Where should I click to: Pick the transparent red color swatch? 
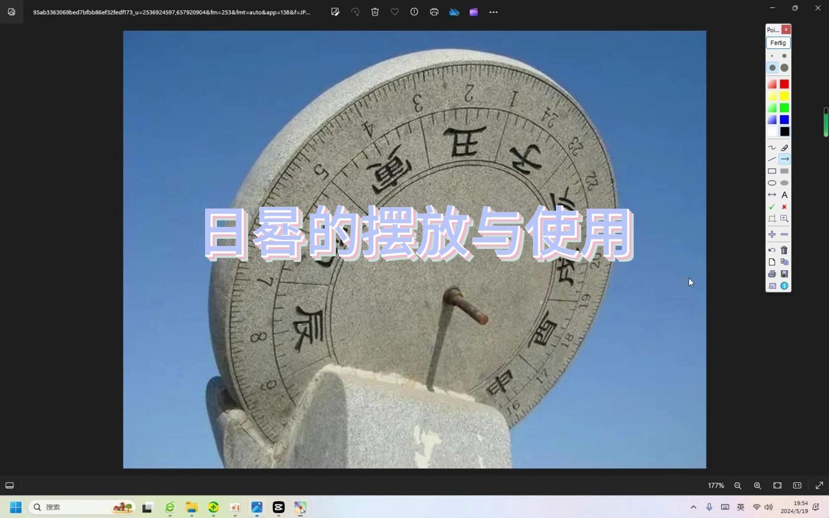click(772, 84)
